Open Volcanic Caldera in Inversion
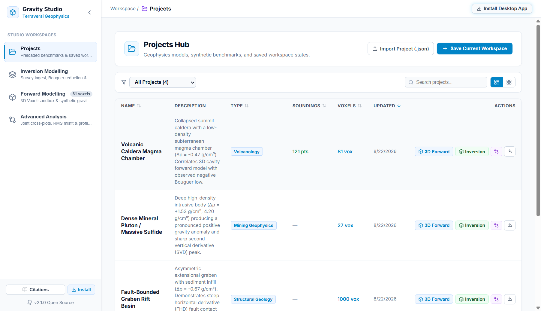The image size is (541, 311). pyautogui.click(x=472, y=151)
